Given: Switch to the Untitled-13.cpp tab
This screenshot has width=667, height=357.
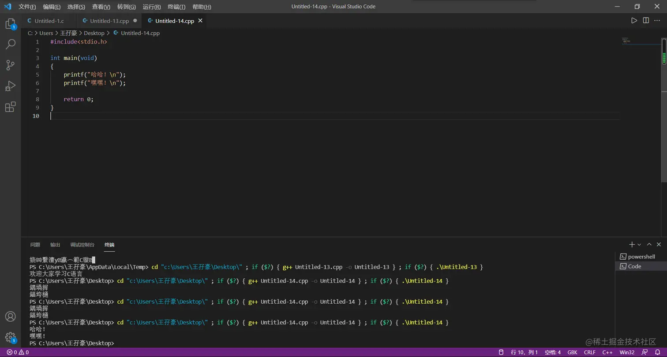Looking at the screenshot, I should click(x=109, y=21).
